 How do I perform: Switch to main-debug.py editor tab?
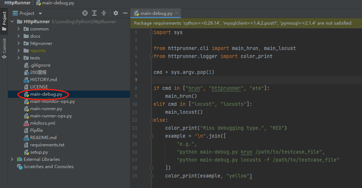click(x=156, y=13)
